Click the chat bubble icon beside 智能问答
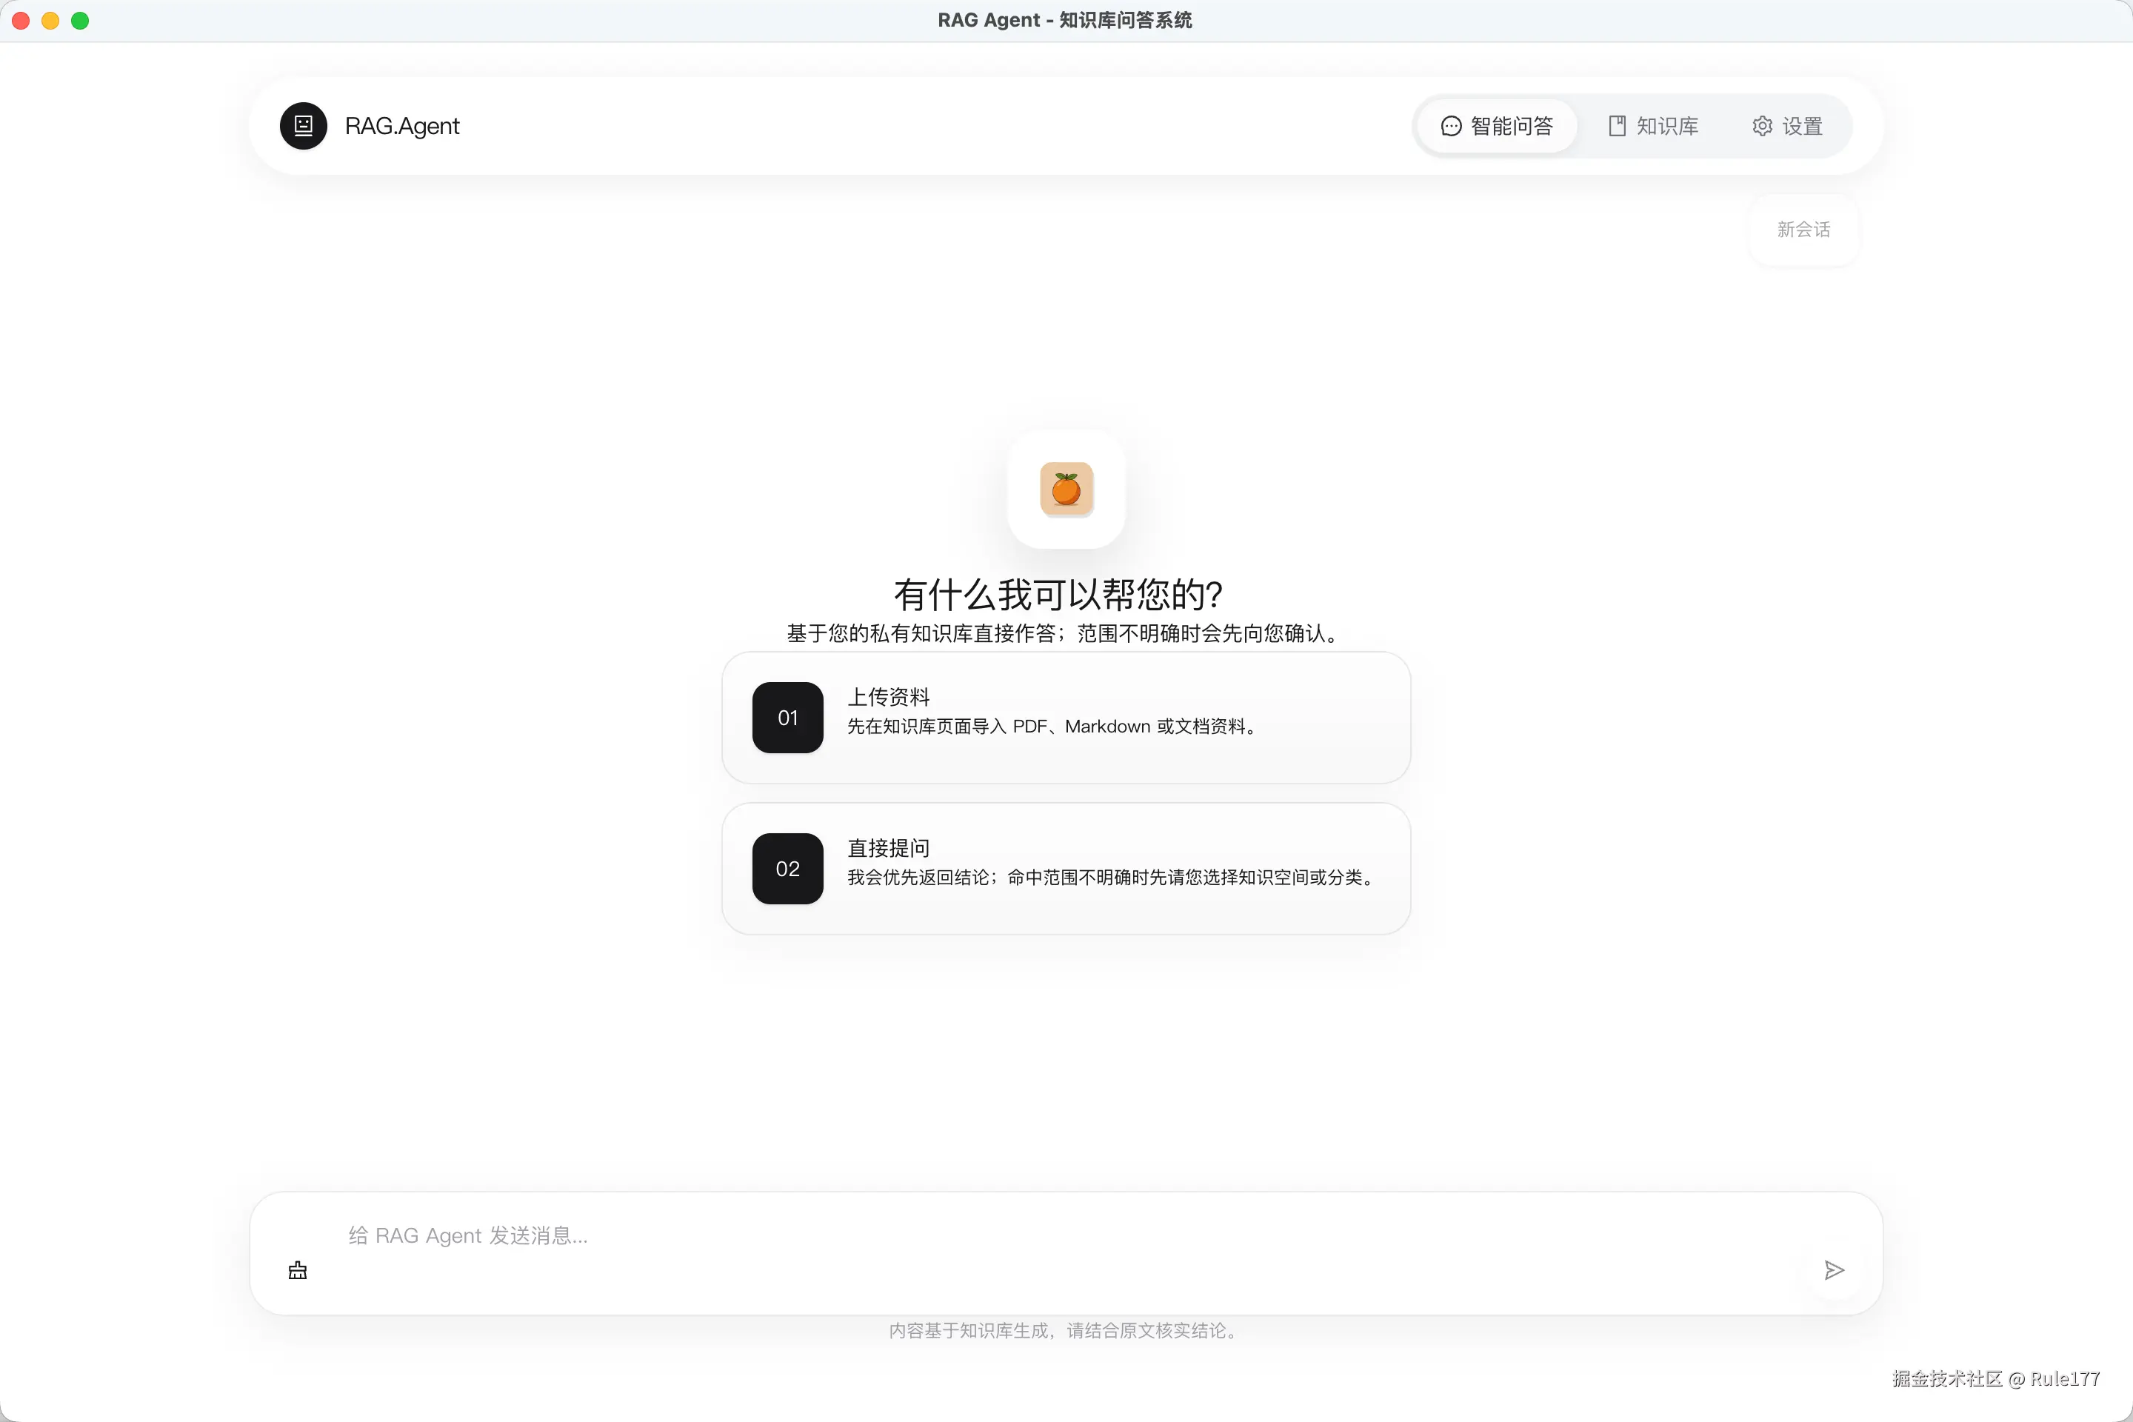This screenshot has width=2133, height=1422. pyautogui.click(x=1450, y=126)
